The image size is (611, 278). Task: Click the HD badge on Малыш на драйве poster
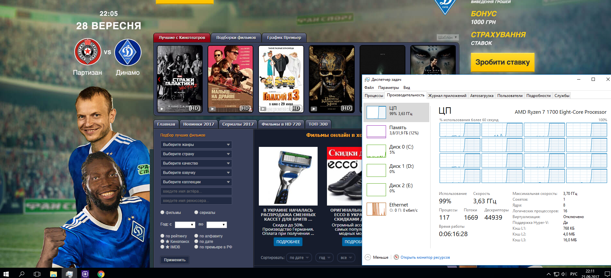tap(245, 108)
